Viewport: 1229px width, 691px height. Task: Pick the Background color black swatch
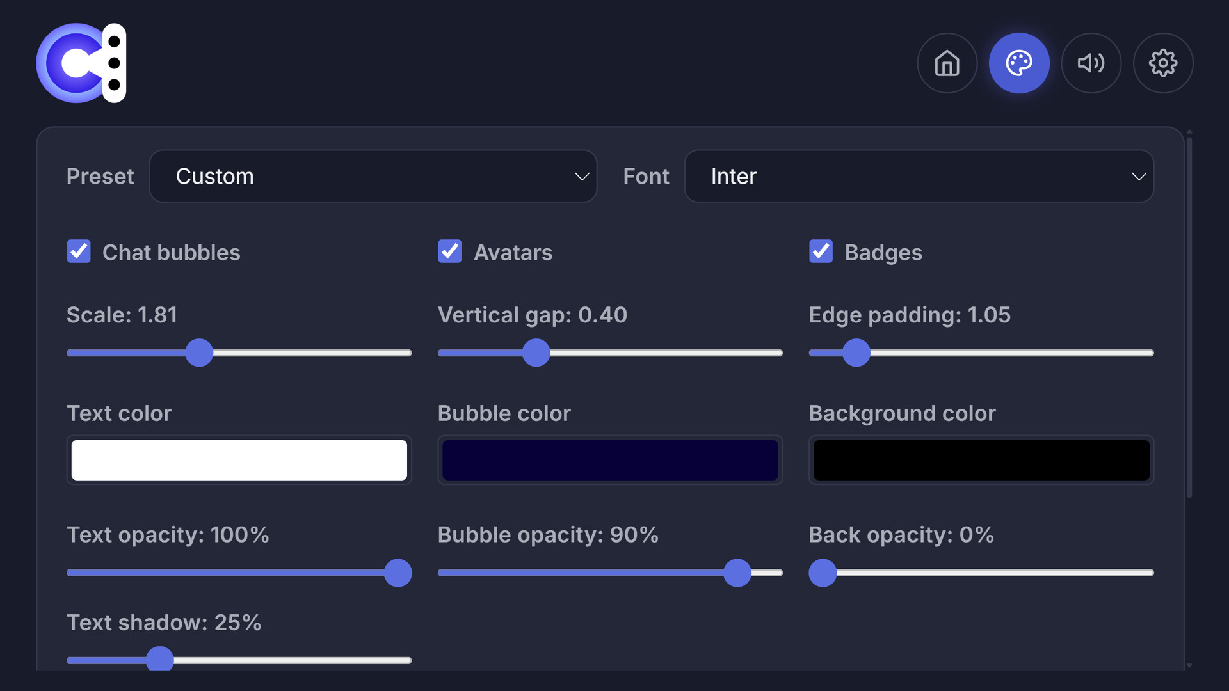click(x=981, y=460)
